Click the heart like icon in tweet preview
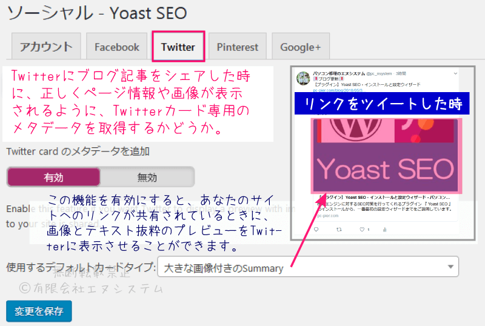This screenshot has width=485, height=326. 362,230
